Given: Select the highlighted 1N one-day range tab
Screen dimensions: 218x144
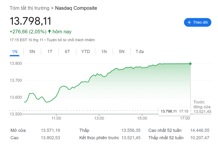Looking at the screenshot, I should tap(15, 52).
